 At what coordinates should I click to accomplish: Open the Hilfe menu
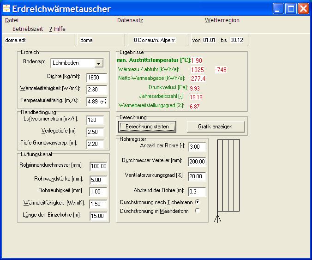click(58, 29)
